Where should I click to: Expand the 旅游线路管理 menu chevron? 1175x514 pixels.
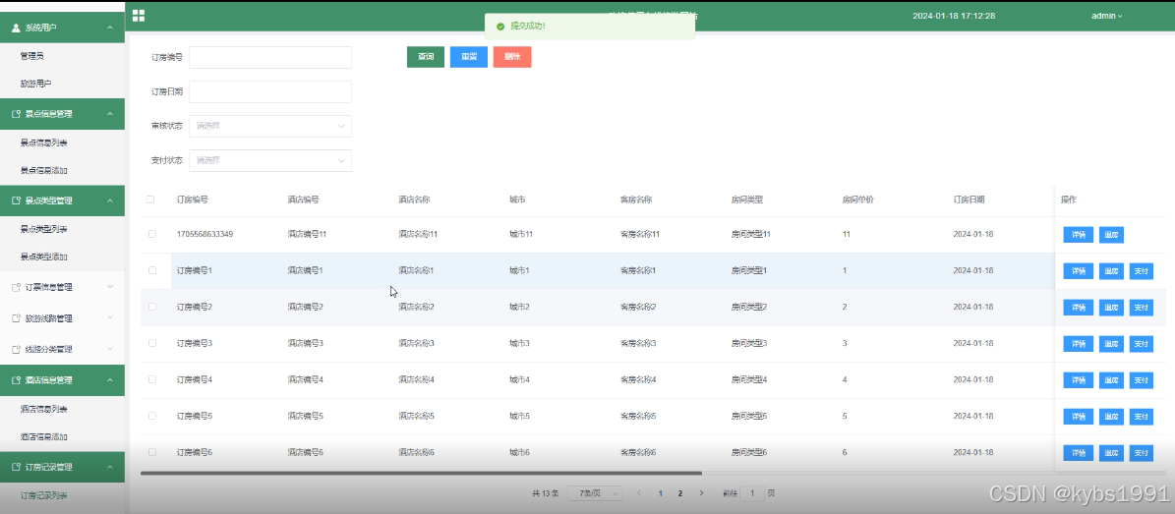110,318
